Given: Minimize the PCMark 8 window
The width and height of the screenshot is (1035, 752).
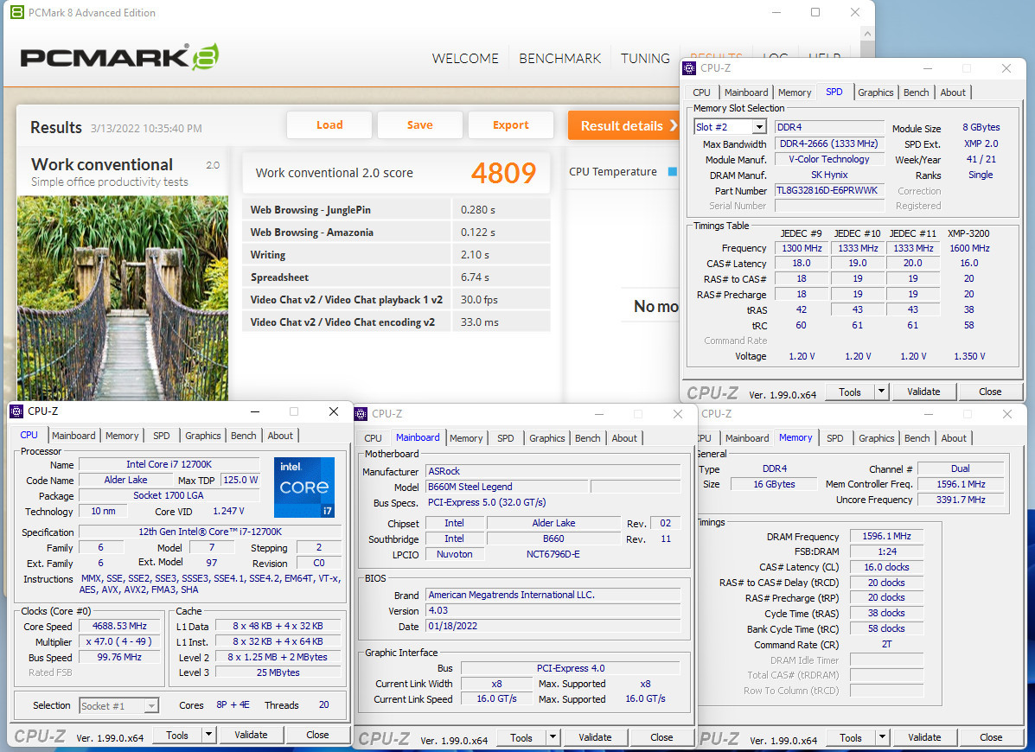Looking at the screenshot, I should 776,12.
